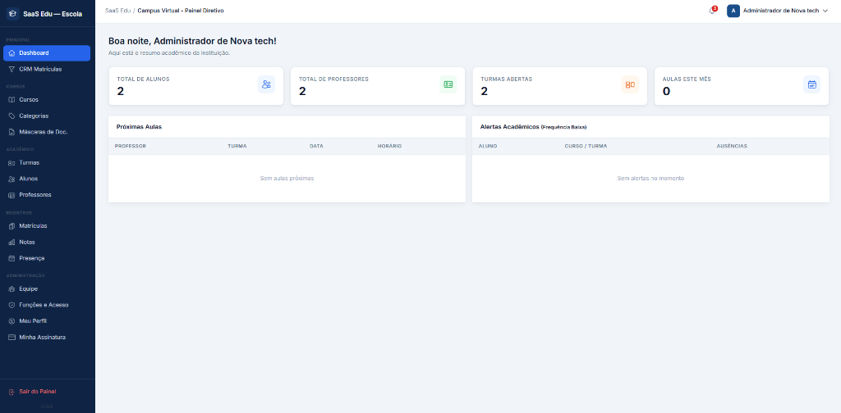This screenshot has width=841, height=413.
Task: Click the Turmas Abertas orange icon
Action: pyautogui.click(x=630, y=84)
